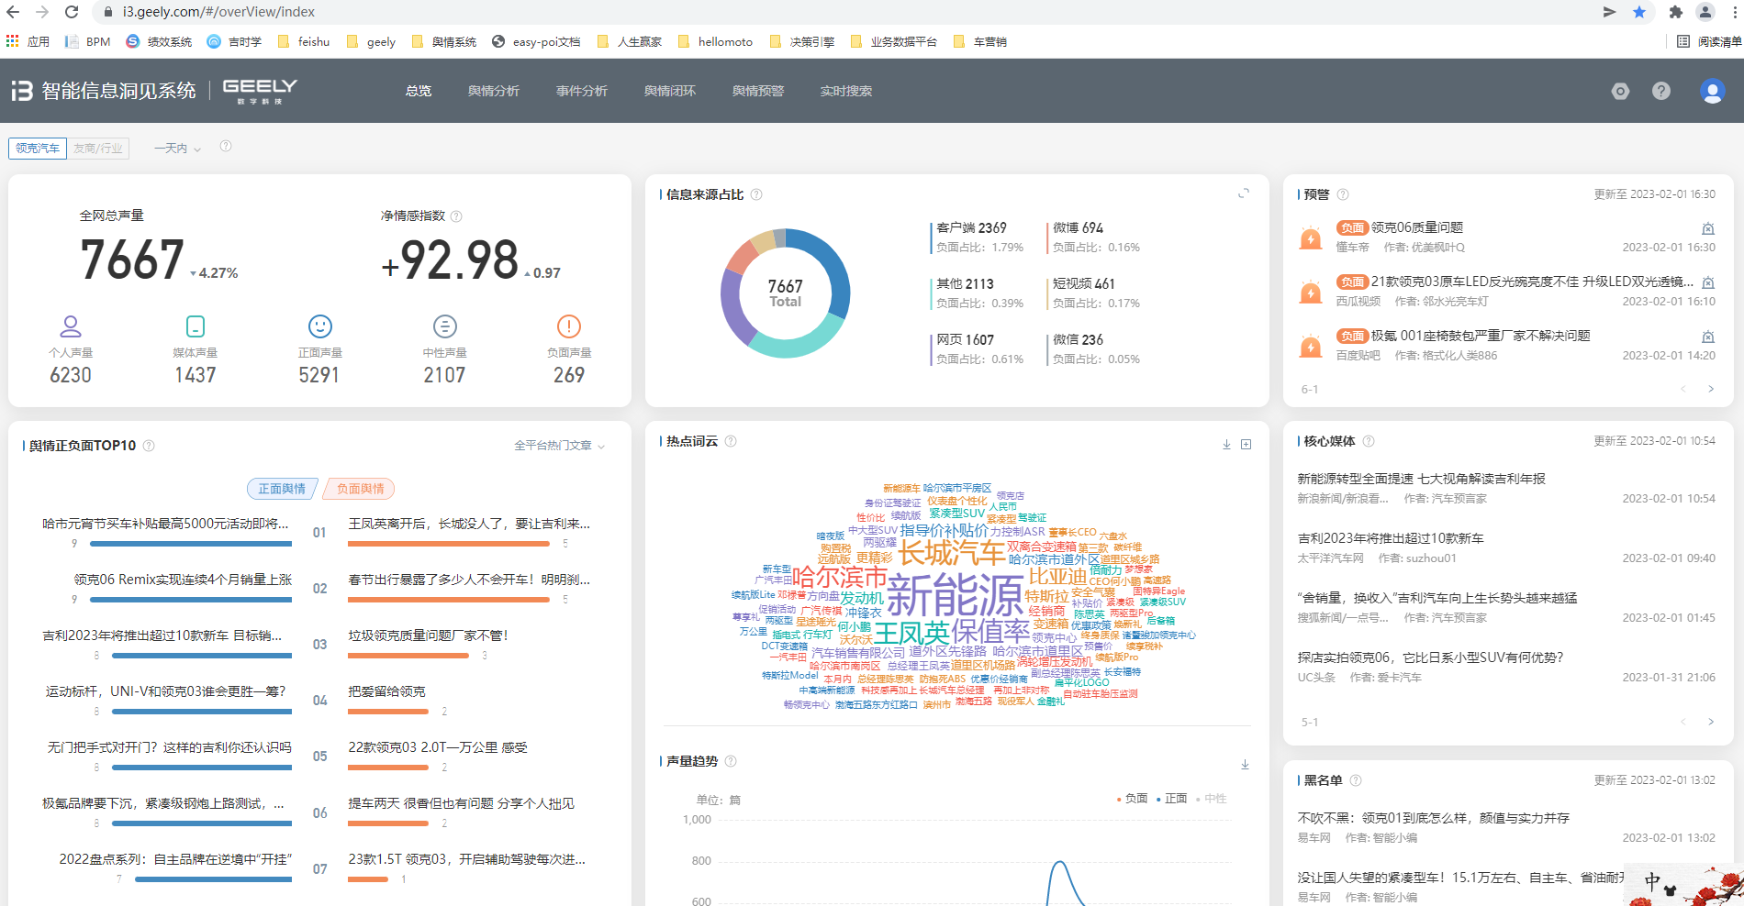Click 新能源 word in word cloud
Viewport: 1744px width, 906px height.
coord(955,596)
